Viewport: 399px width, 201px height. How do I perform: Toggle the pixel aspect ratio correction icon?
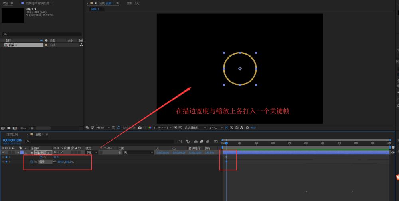pyautogui.click(x=226, y=128)
